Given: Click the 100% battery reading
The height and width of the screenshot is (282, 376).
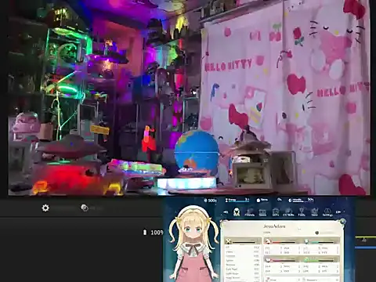Looking at the screenshot, I should [157, 233].
